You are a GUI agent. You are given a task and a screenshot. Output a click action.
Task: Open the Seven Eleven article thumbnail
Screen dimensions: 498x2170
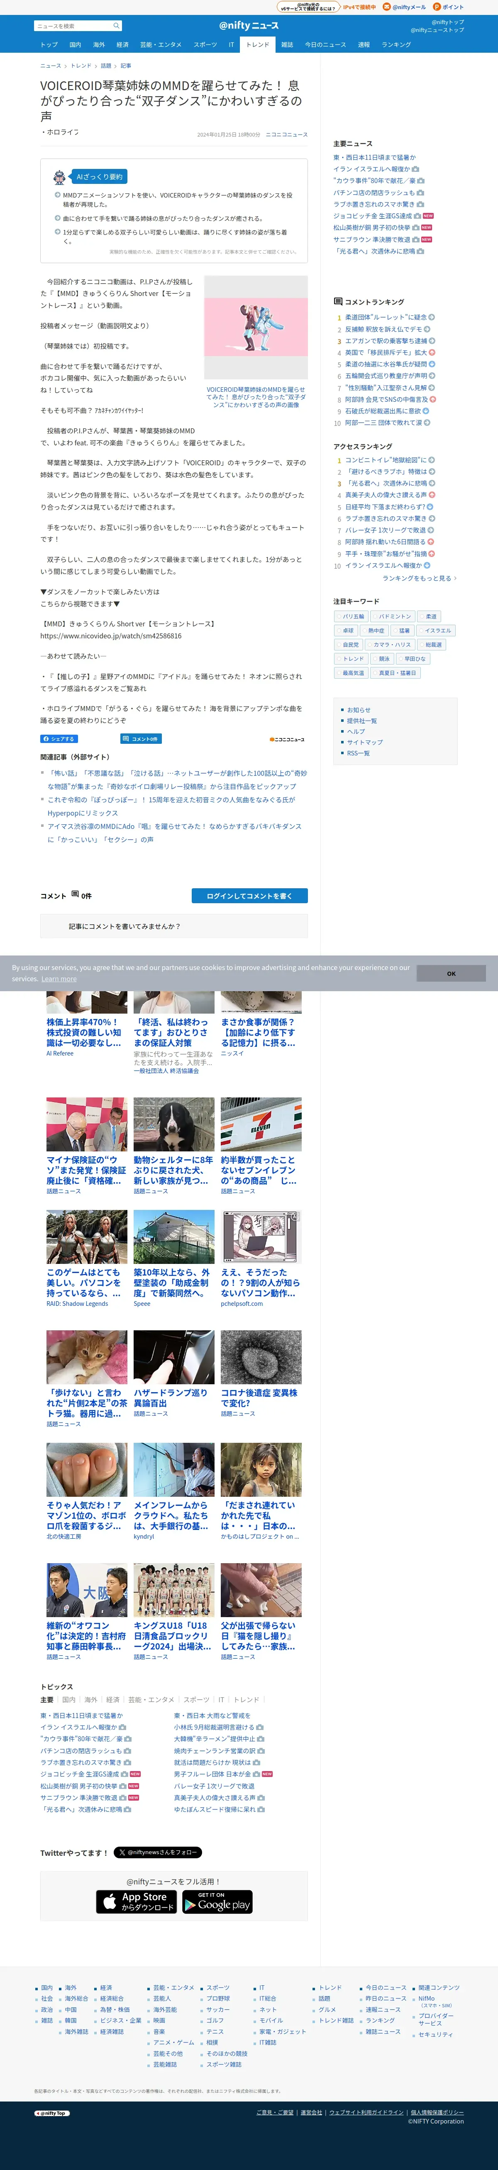(x=261, y=1124)
